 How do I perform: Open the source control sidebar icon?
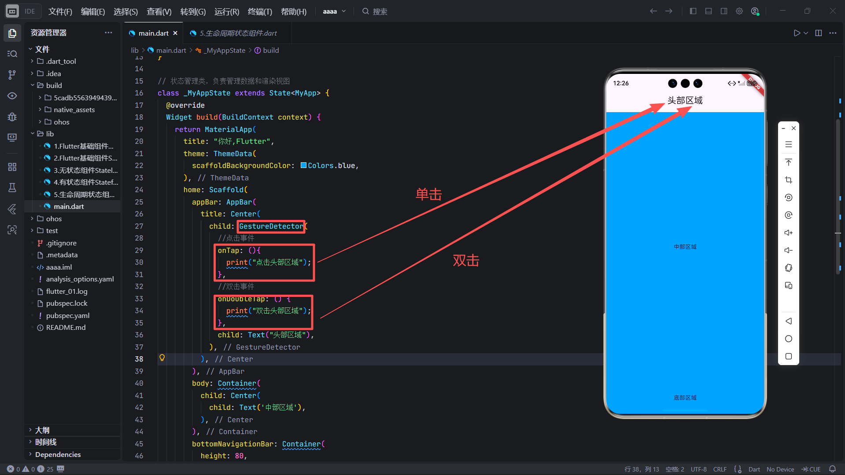pyautogui.click(x=12, y=75)
